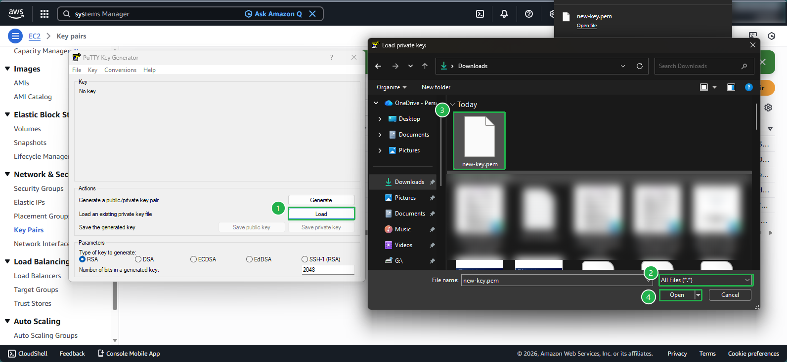Open PuTTYgen Key menu
The width and height of the screenshot is (787, 362).
click(x=92, y=70)
